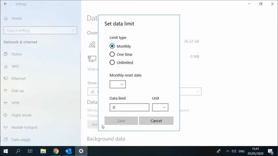Open the Dial-up settings page

(x=17, y=91)
